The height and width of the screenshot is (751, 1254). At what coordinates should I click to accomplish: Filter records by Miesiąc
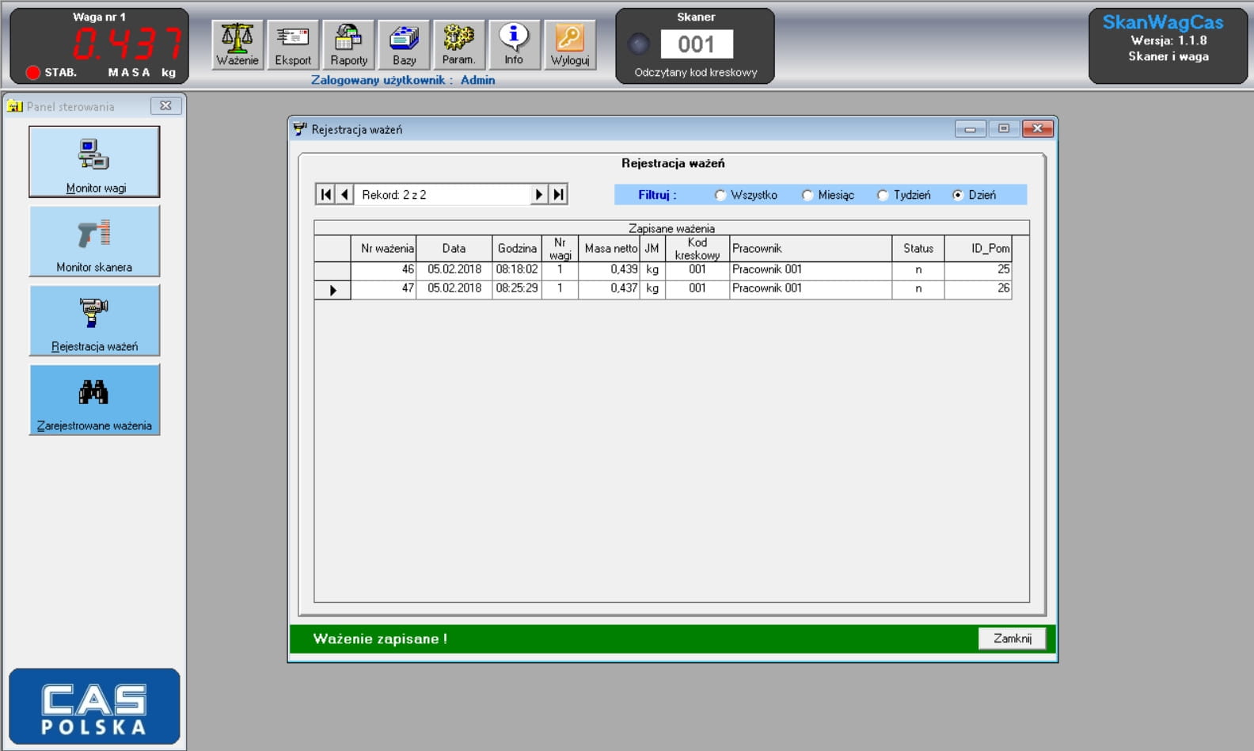[807, 195]
